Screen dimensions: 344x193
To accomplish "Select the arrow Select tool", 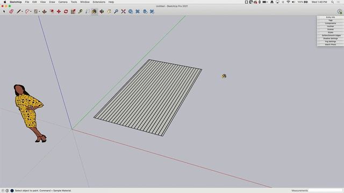I will [4, 11].
